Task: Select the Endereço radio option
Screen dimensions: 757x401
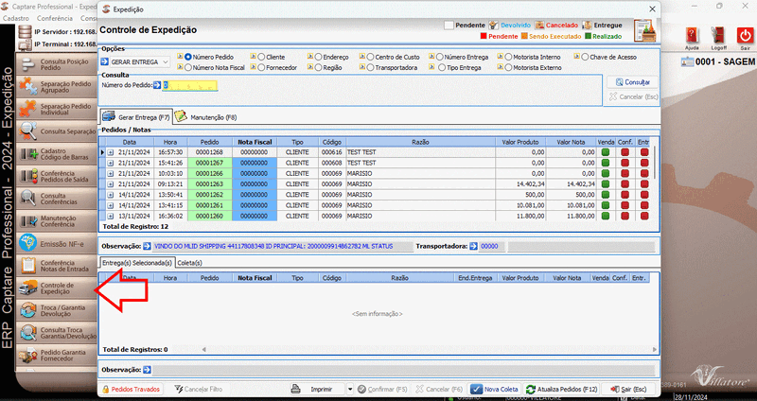Action: tap(319, 57)
